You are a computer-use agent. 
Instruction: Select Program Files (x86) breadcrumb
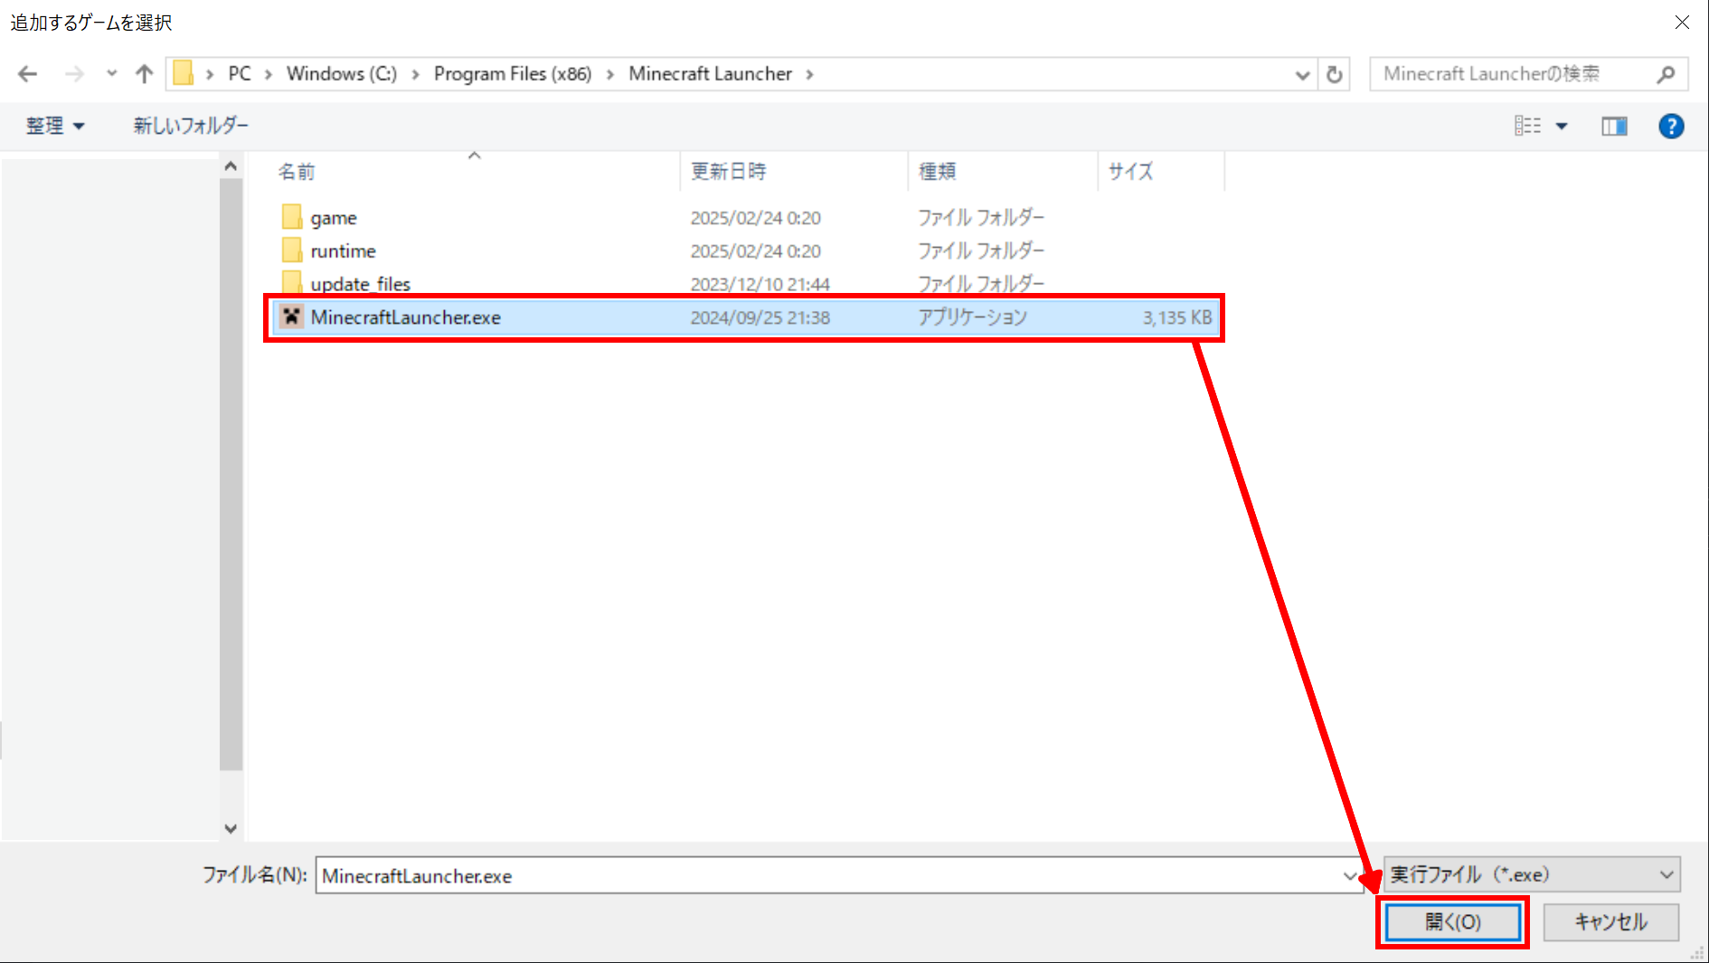[513, 74]
